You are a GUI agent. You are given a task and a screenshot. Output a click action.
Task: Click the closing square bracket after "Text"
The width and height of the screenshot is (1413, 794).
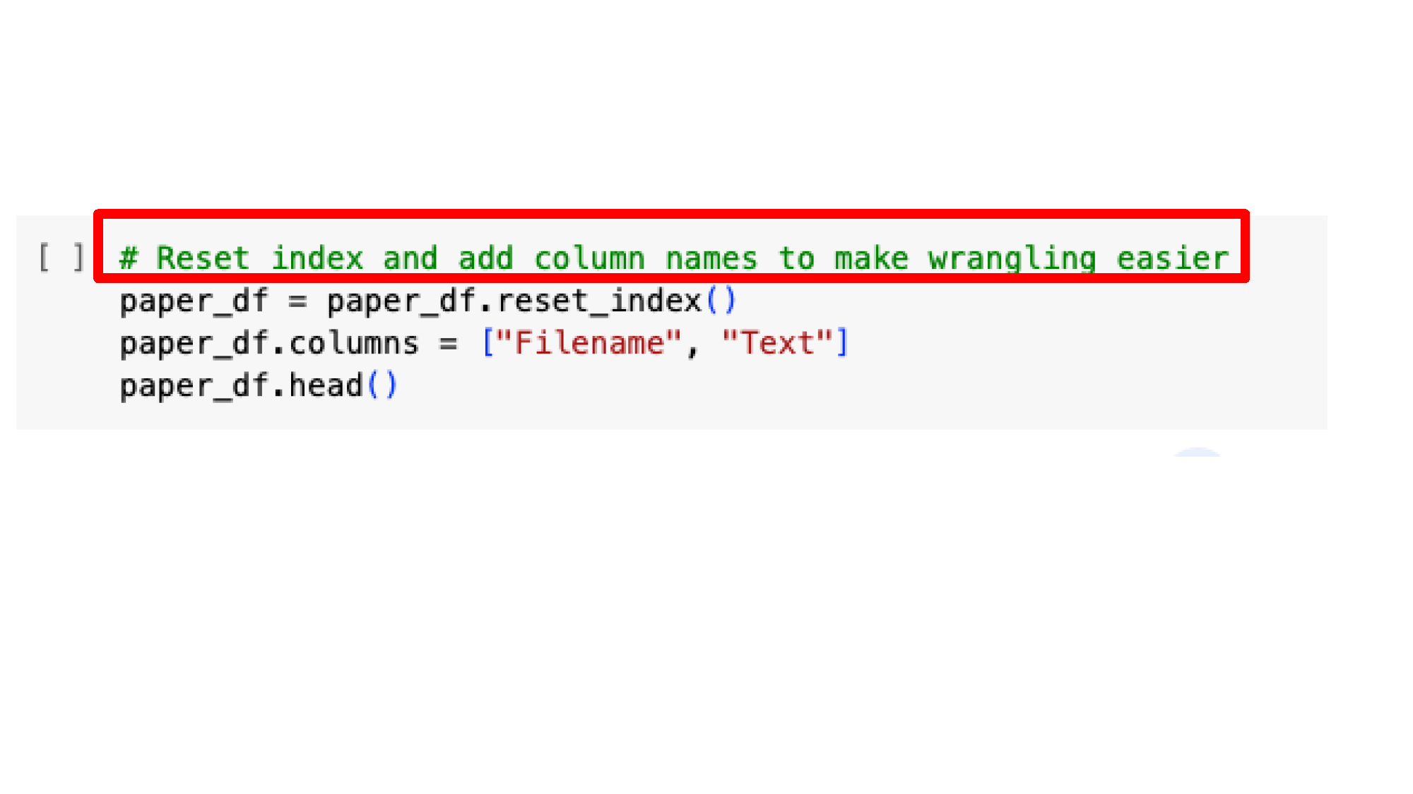pyautogui.click(x=841, y=344)
